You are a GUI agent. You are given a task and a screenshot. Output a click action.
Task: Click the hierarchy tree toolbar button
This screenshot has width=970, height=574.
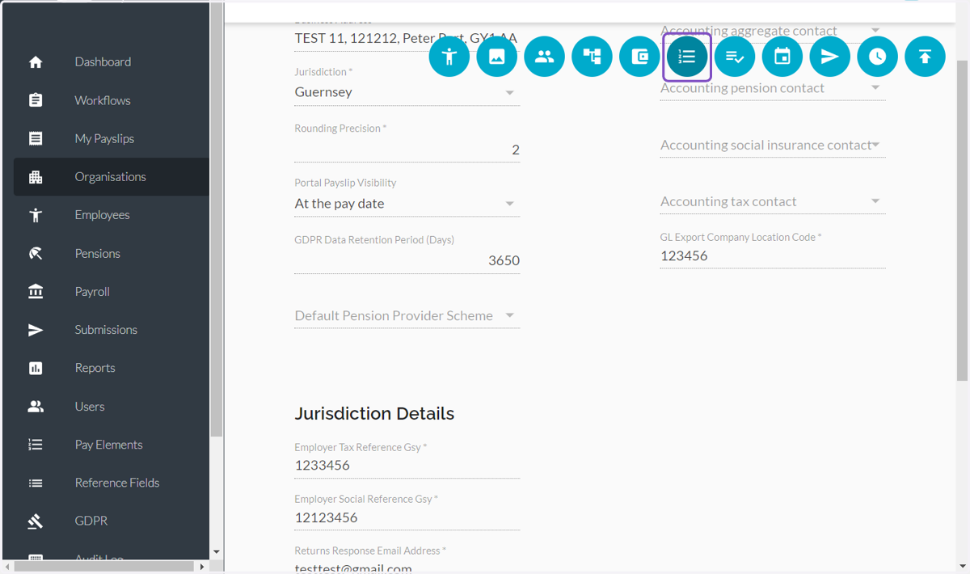593,57
